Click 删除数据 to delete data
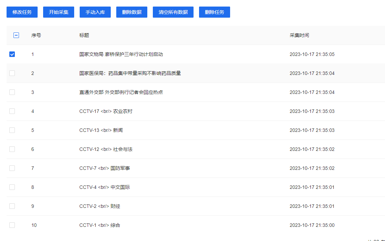The height and width of the screenshot is (241, 385). (x=132, y=12)
